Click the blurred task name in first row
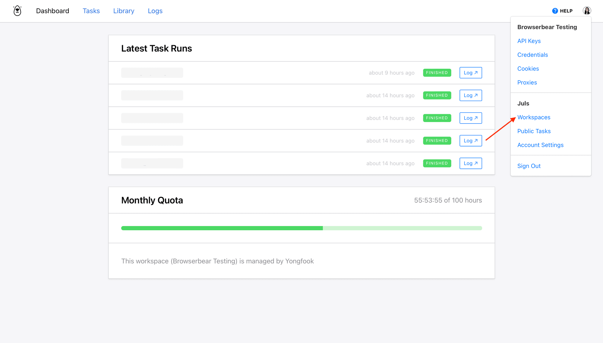The height and width of the screenshot is (343, 603). [x=152, y=73]
